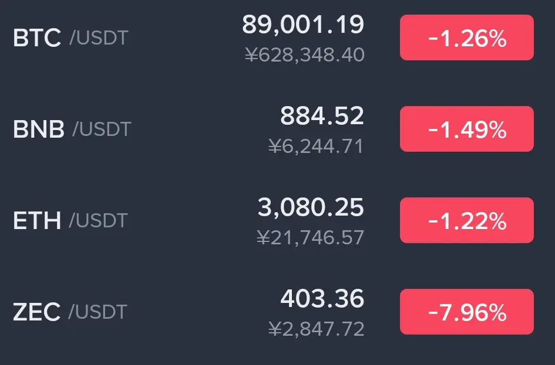This screenshot has height=365, width=555.
Task: Click the BNB -1.49% change badge
Action: pyautogui.click(x=466, y=129)
